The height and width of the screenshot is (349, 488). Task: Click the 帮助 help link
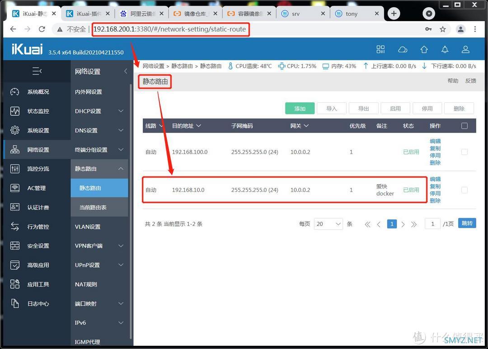tap(453, 81)
